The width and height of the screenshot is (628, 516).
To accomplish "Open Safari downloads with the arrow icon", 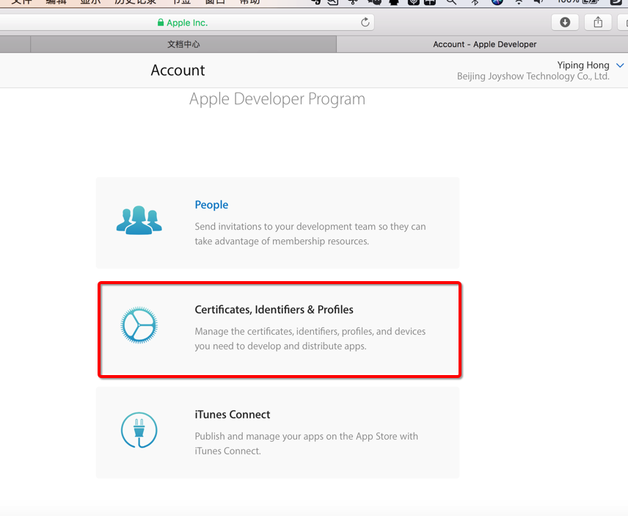I will click(x=565, y=23).
